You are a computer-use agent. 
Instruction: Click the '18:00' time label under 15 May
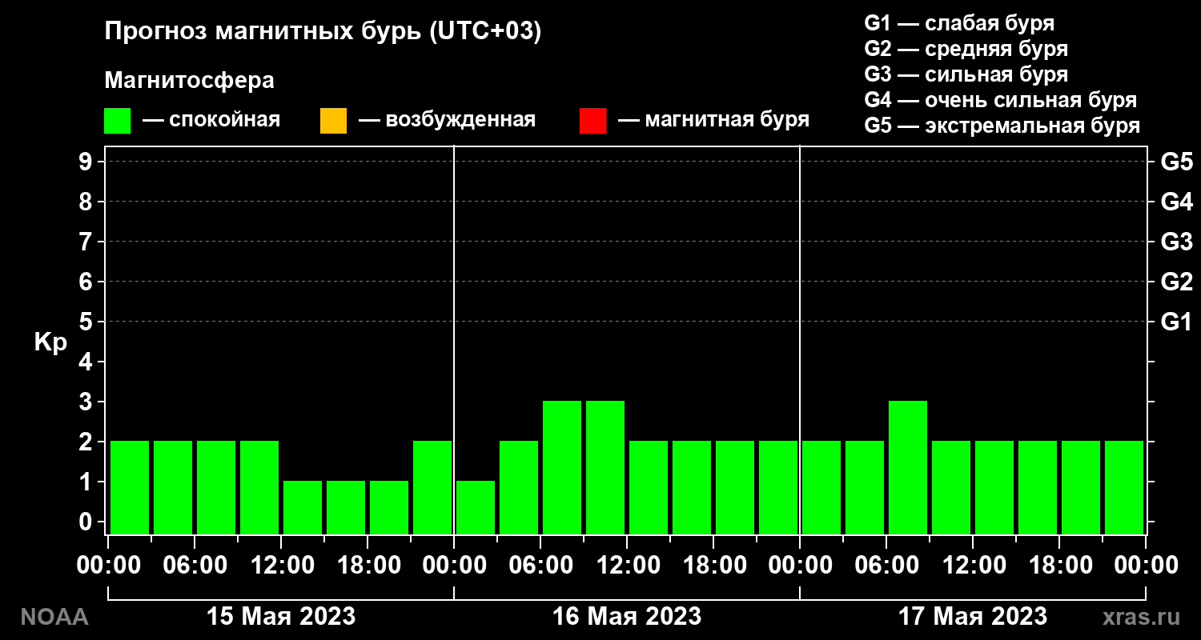pos(368,566)
